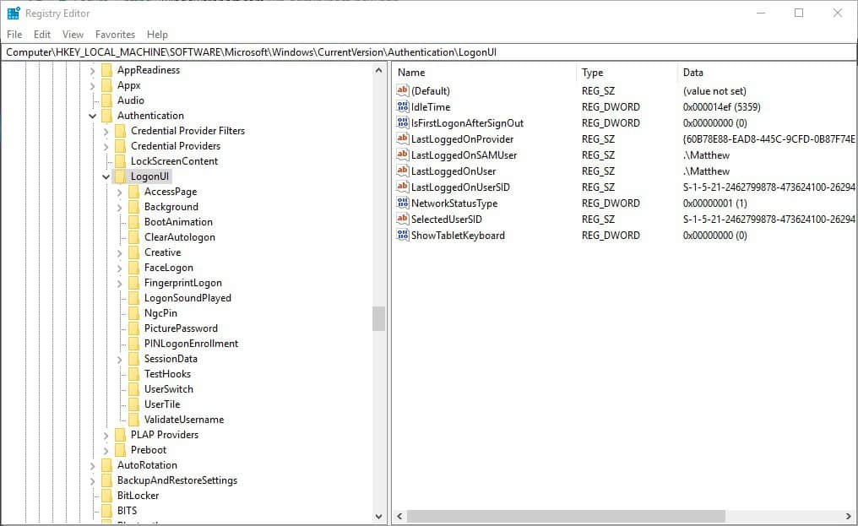Expand the FingerprintLogon key
858x526 pixels.
(119, 284)
